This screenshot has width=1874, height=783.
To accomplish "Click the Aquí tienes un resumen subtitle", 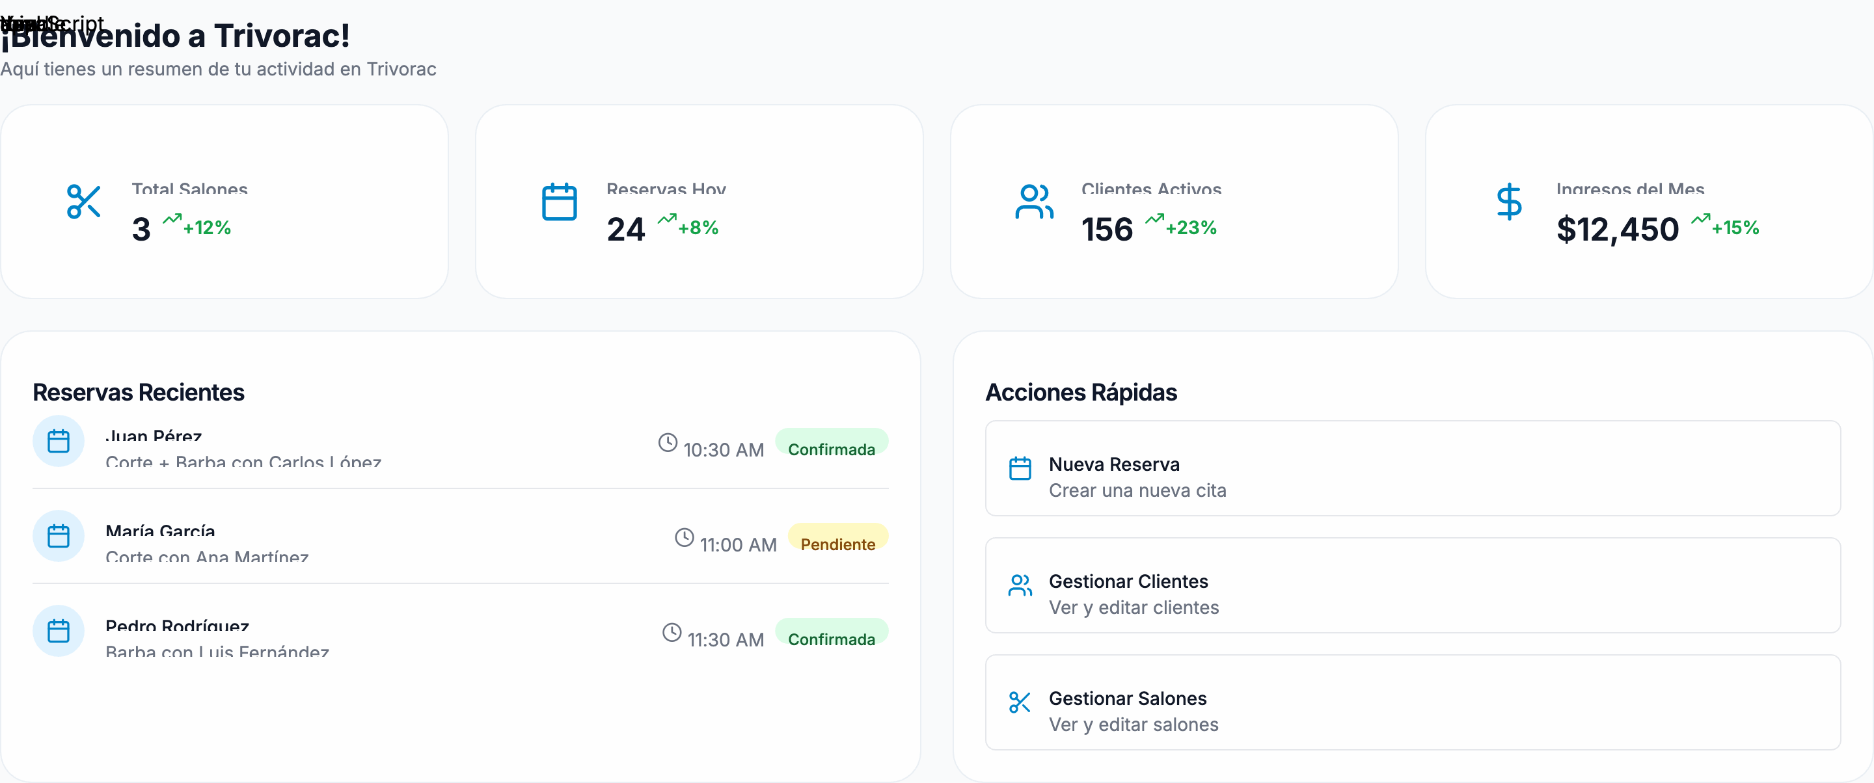I will [218, 69].
